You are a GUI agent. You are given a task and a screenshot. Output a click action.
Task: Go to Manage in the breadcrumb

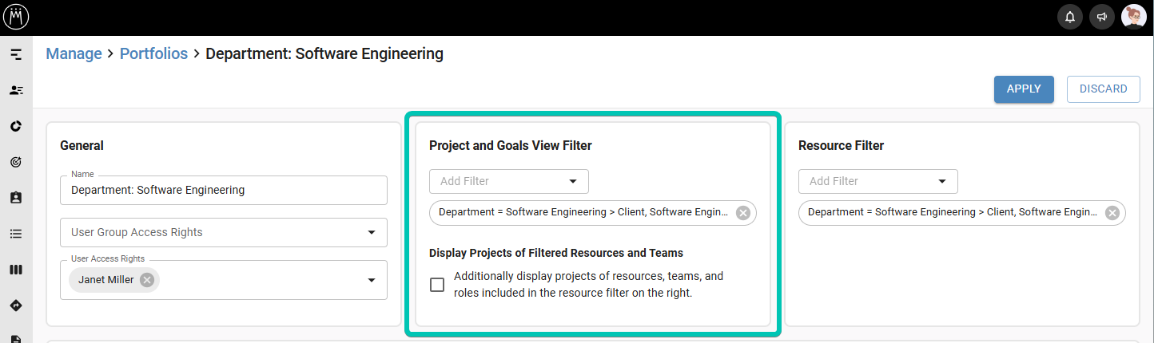(74, 53)
